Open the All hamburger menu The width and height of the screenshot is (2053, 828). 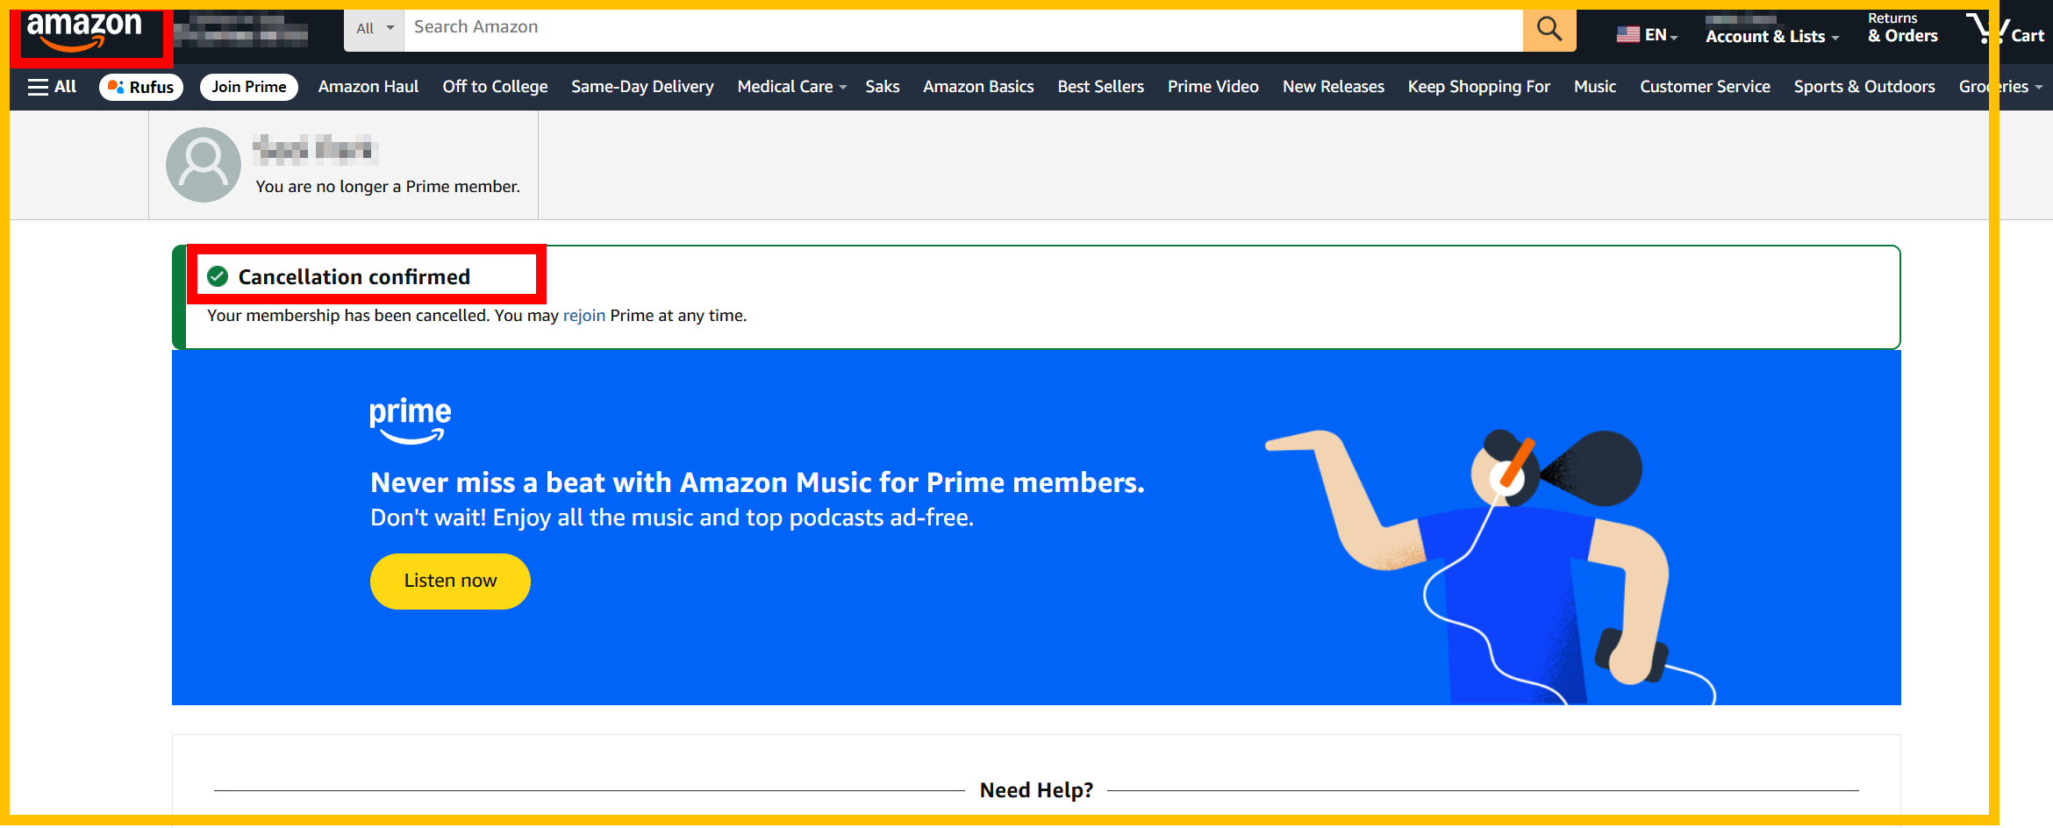click(x=53, y=87)
